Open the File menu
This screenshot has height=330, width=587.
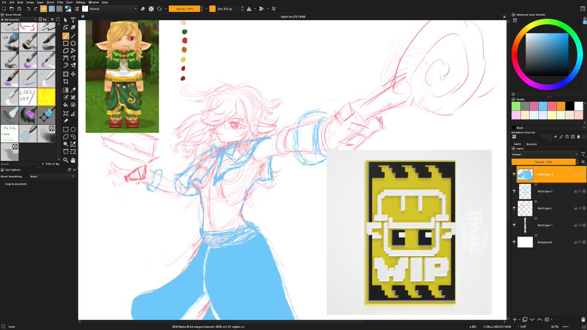click(x=4, y=2)
